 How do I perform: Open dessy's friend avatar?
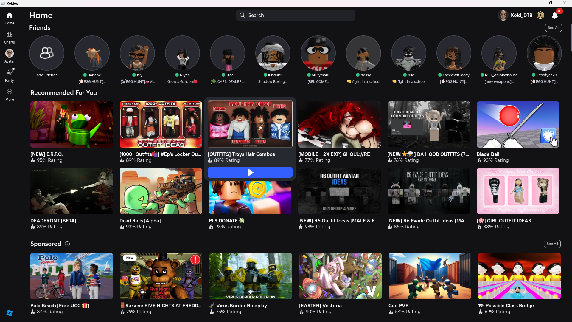click(363, 53)
